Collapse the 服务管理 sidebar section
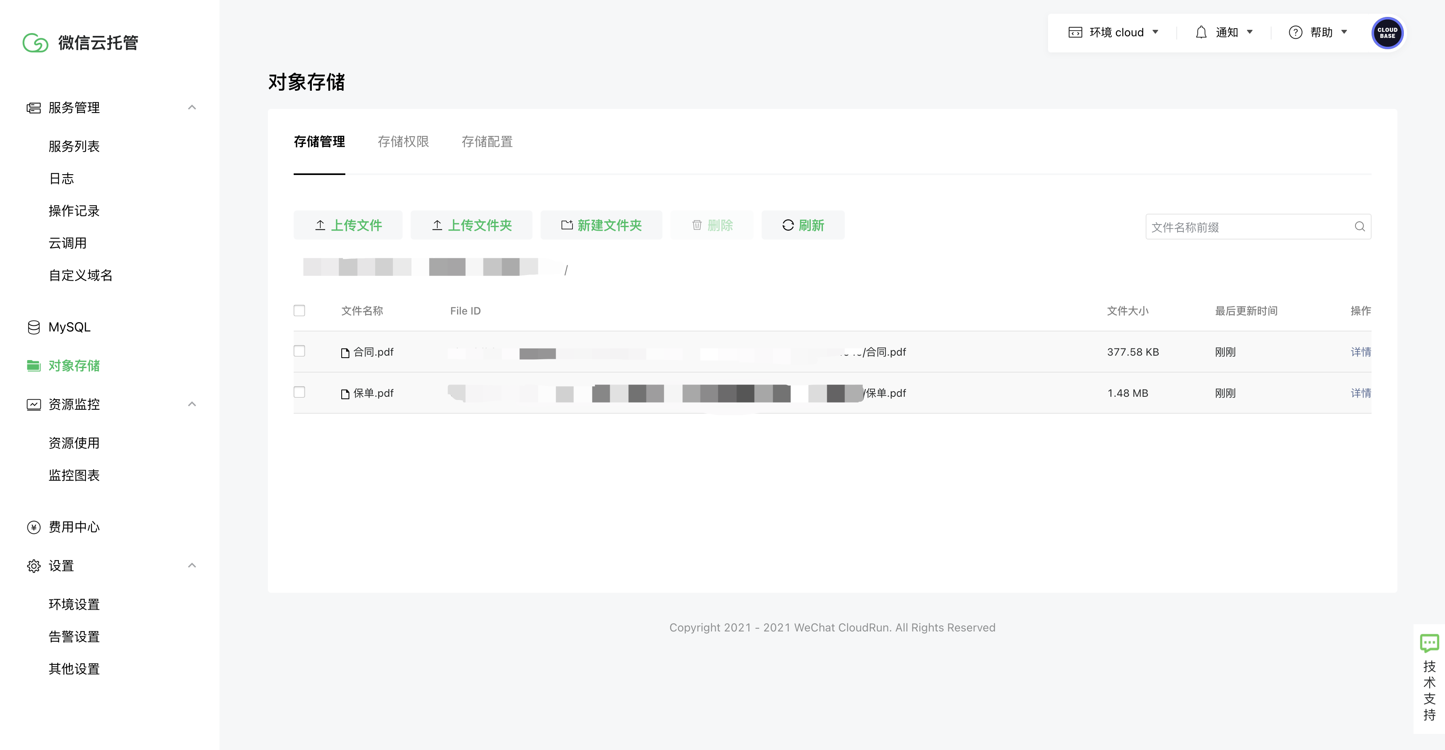This screenshot has height=750, width=1445. point(192,108)
